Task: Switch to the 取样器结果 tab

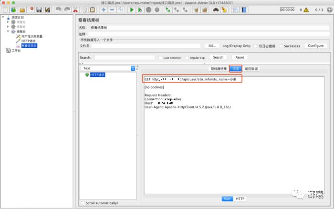Action: [x=219, y=69]
